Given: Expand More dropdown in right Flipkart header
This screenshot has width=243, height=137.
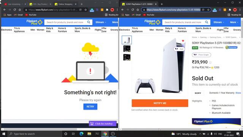Looking at the screenshot, I should 234,22.
